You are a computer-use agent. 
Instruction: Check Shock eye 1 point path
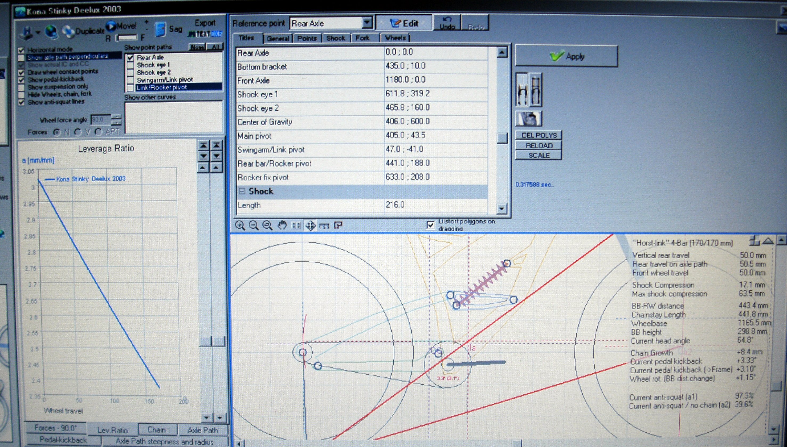coord(130,65)
